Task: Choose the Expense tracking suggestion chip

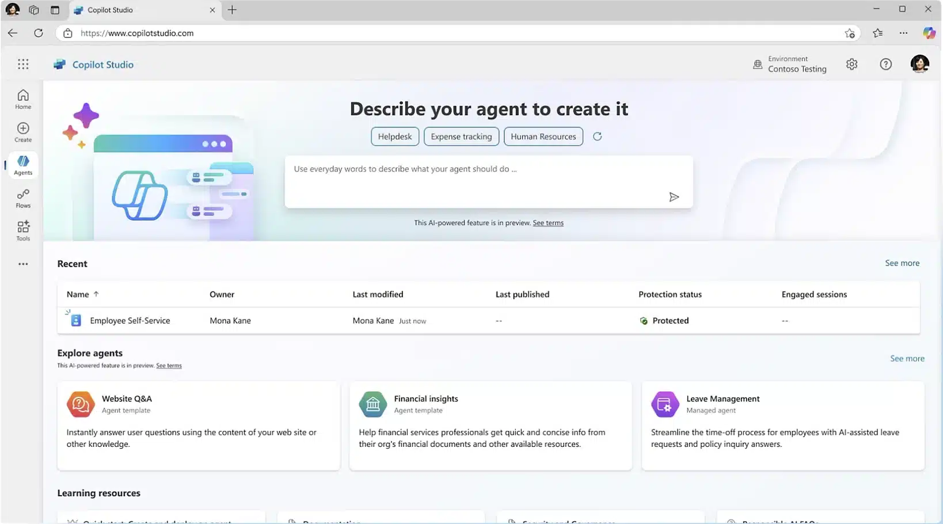Action: [461, 136]
